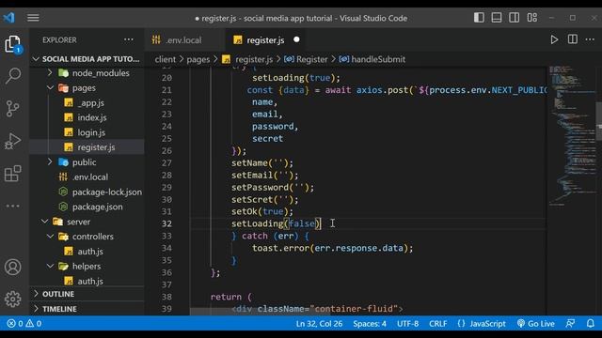Select register.js in the explorer tree
602x338 pixels.
(87, 147)
